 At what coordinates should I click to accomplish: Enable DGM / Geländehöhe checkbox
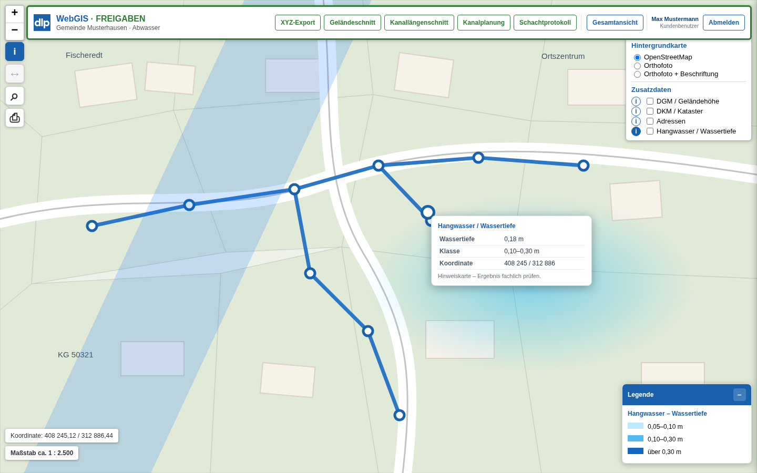tap(650, 101)
